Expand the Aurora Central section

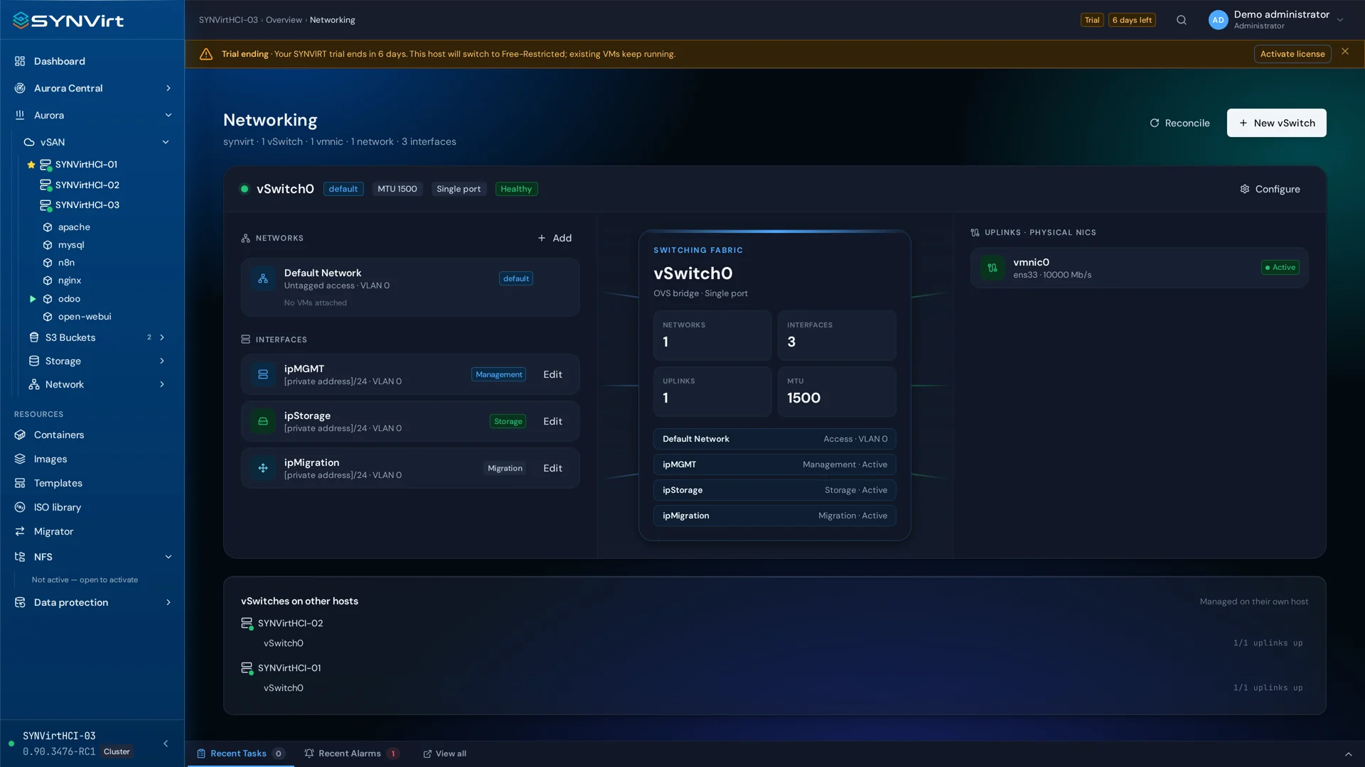point(168,88)
